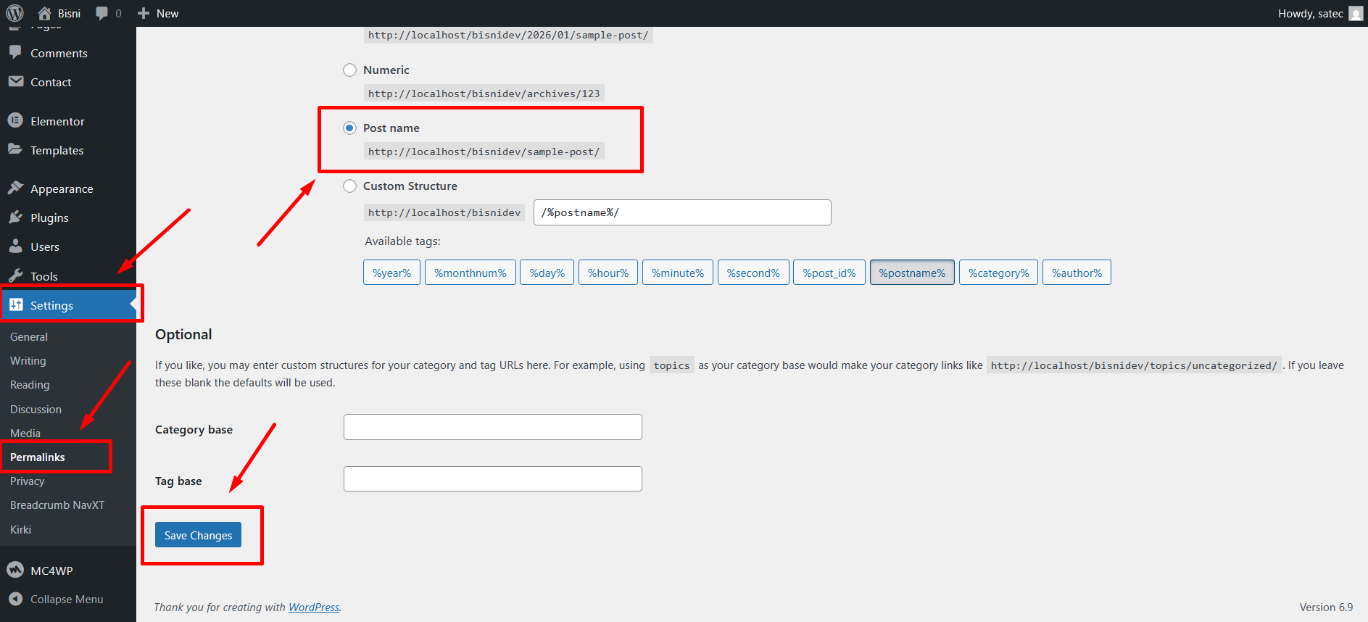Select the Post name radio button
Screen dimensions: 1368x622
[349, 128]
